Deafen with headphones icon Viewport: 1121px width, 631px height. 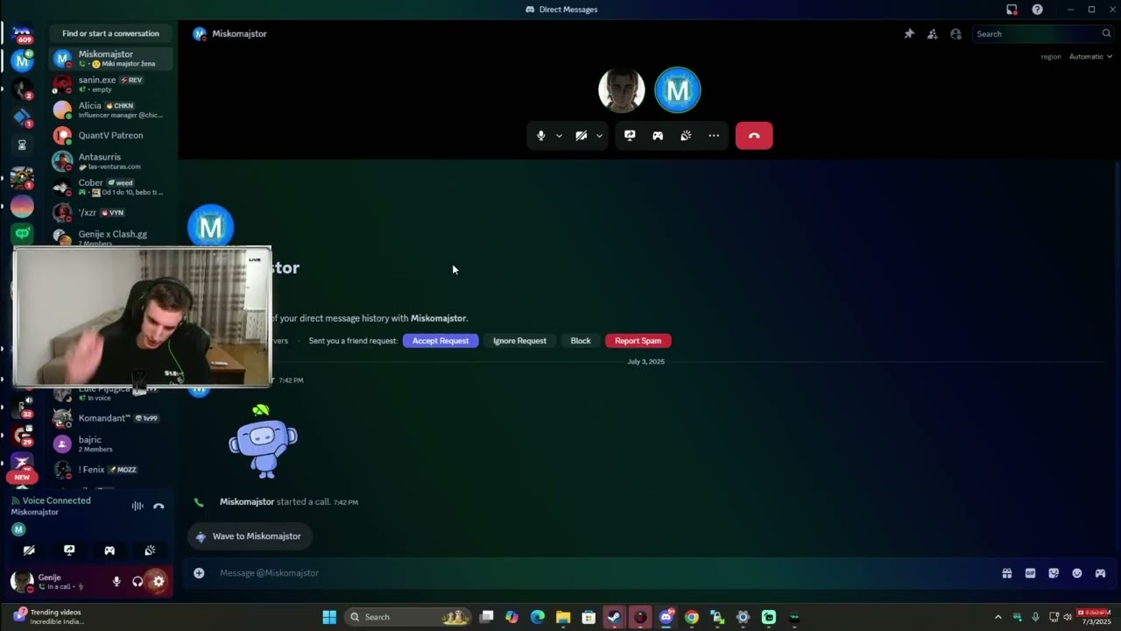click(x=137, y=581)
